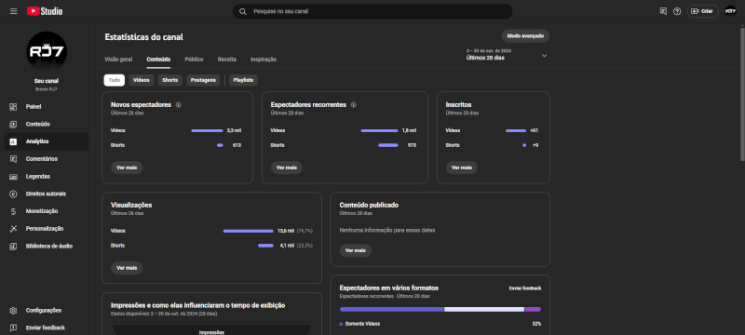The height and width of the screenshot is (335, 745).
Task: Click Ver mais in Novos espectadores card
Action: point(127,167)
